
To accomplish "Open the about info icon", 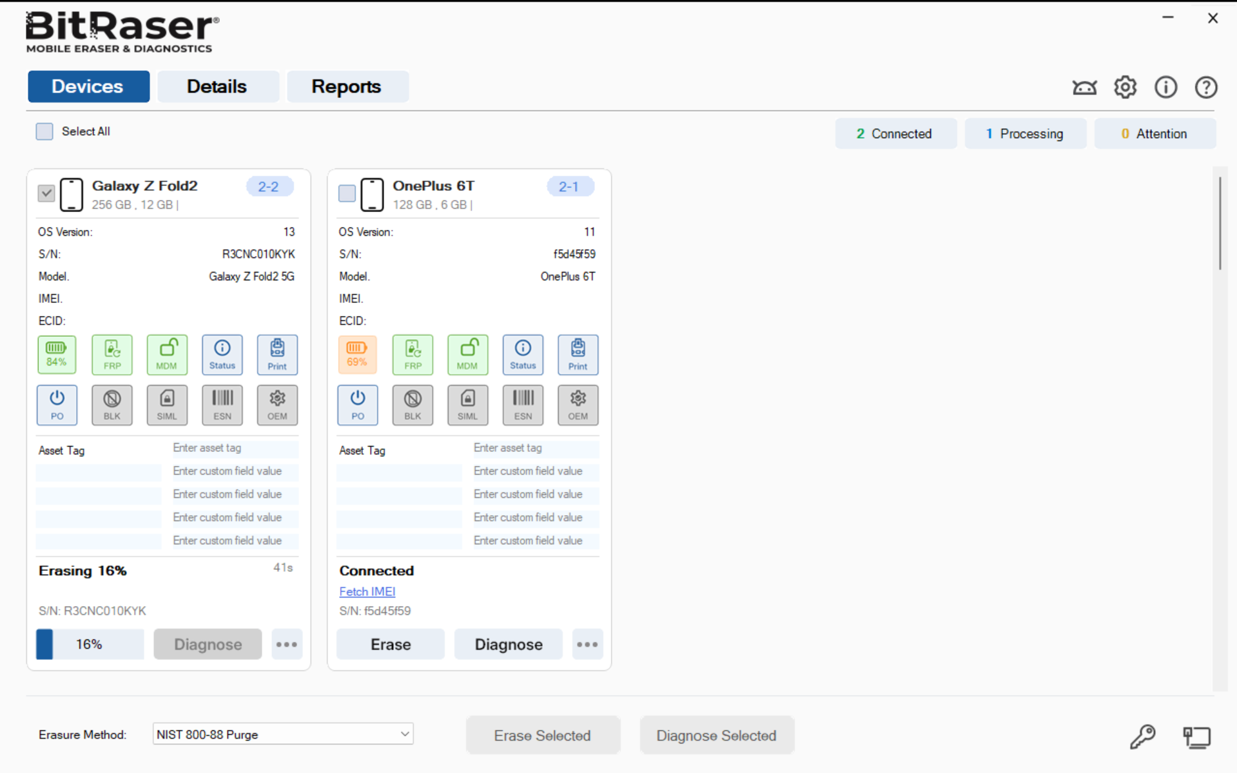I will pyautogui.click(x=1165, y=87).
